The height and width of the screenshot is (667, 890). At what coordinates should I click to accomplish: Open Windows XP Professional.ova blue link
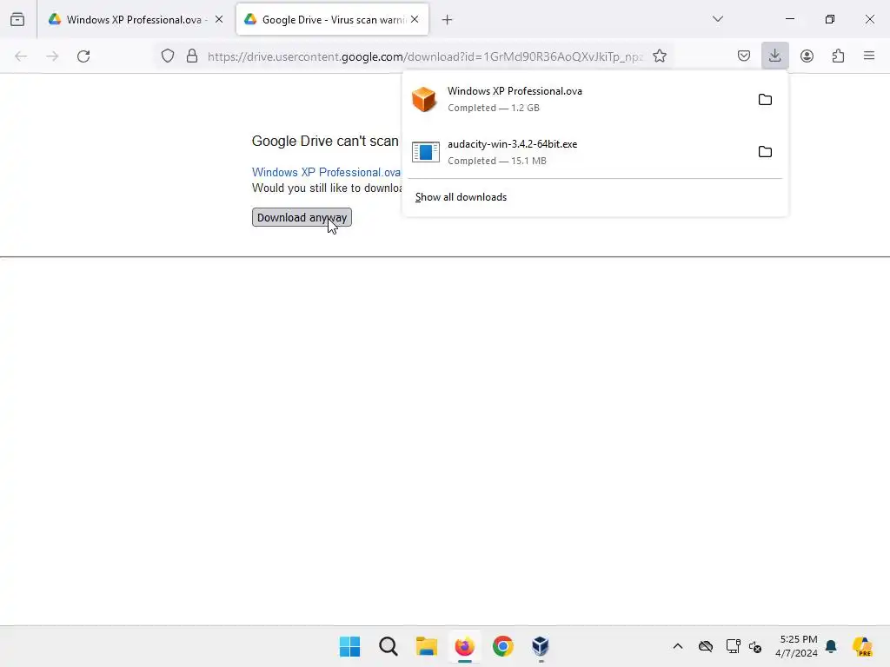tap(327, 172)
